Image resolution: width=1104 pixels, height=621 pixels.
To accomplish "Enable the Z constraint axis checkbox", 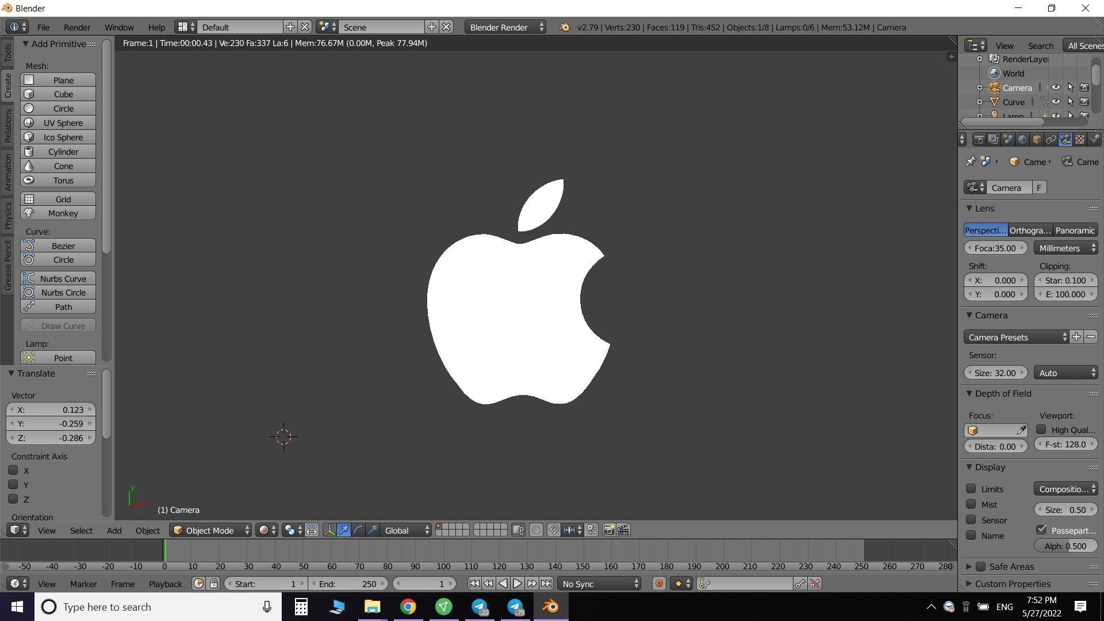I will (x=13, y=499).
